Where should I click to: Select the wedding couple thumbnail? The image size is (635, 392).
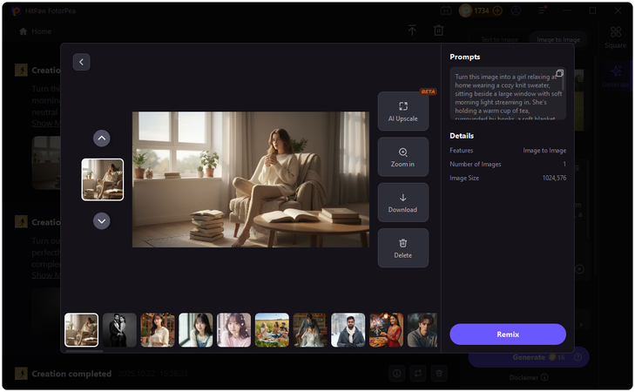pyautogui.click(x=310, y=330)
